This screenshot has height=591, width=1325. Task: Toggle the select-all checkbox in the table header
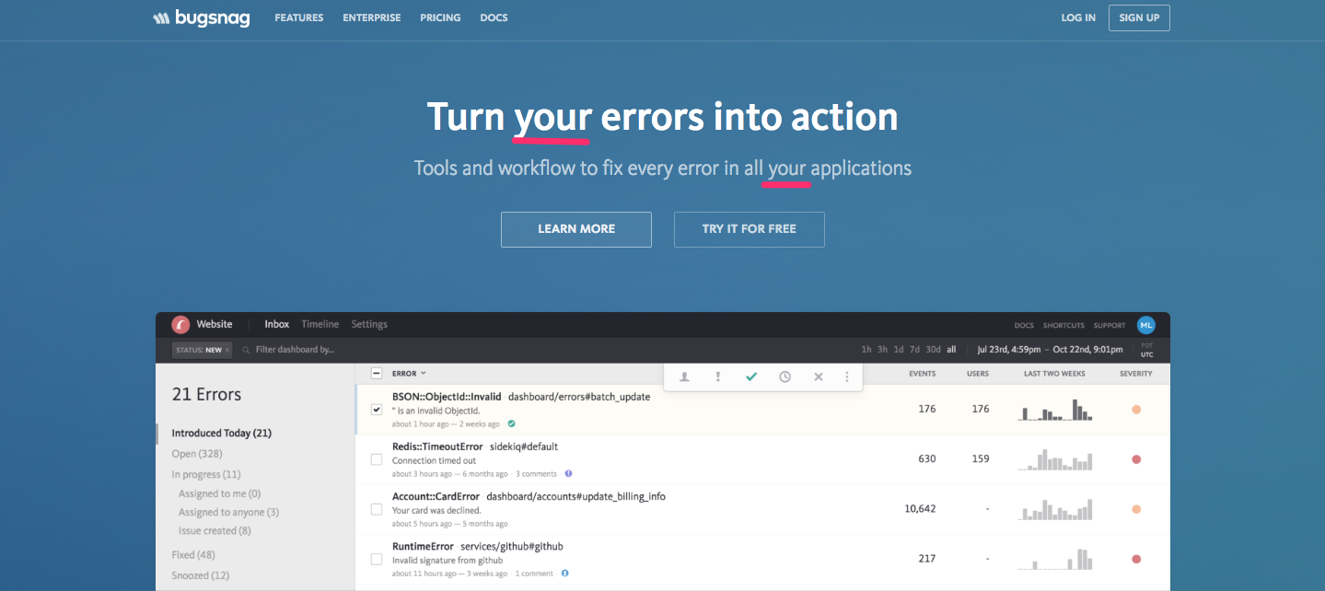pos(377,373)
